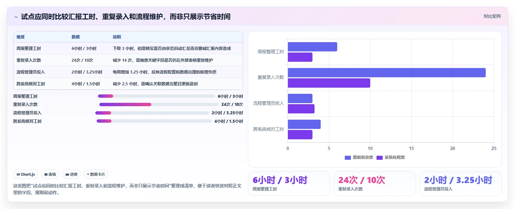515x209 pixels.
Task: Click table cell 重复录入次数
Action: 29,60
